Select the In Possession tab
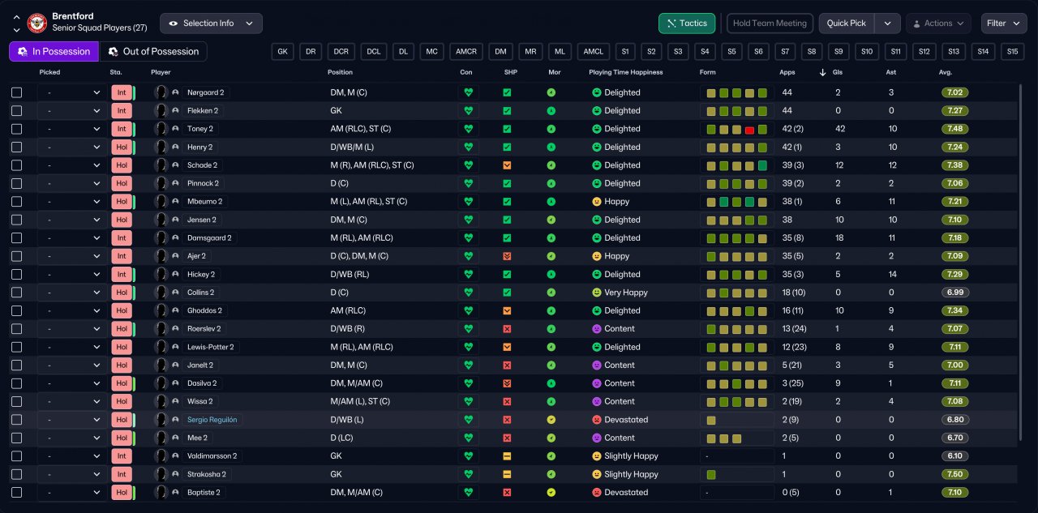This screenshot has height=513, width=1038. coord(54,52)
